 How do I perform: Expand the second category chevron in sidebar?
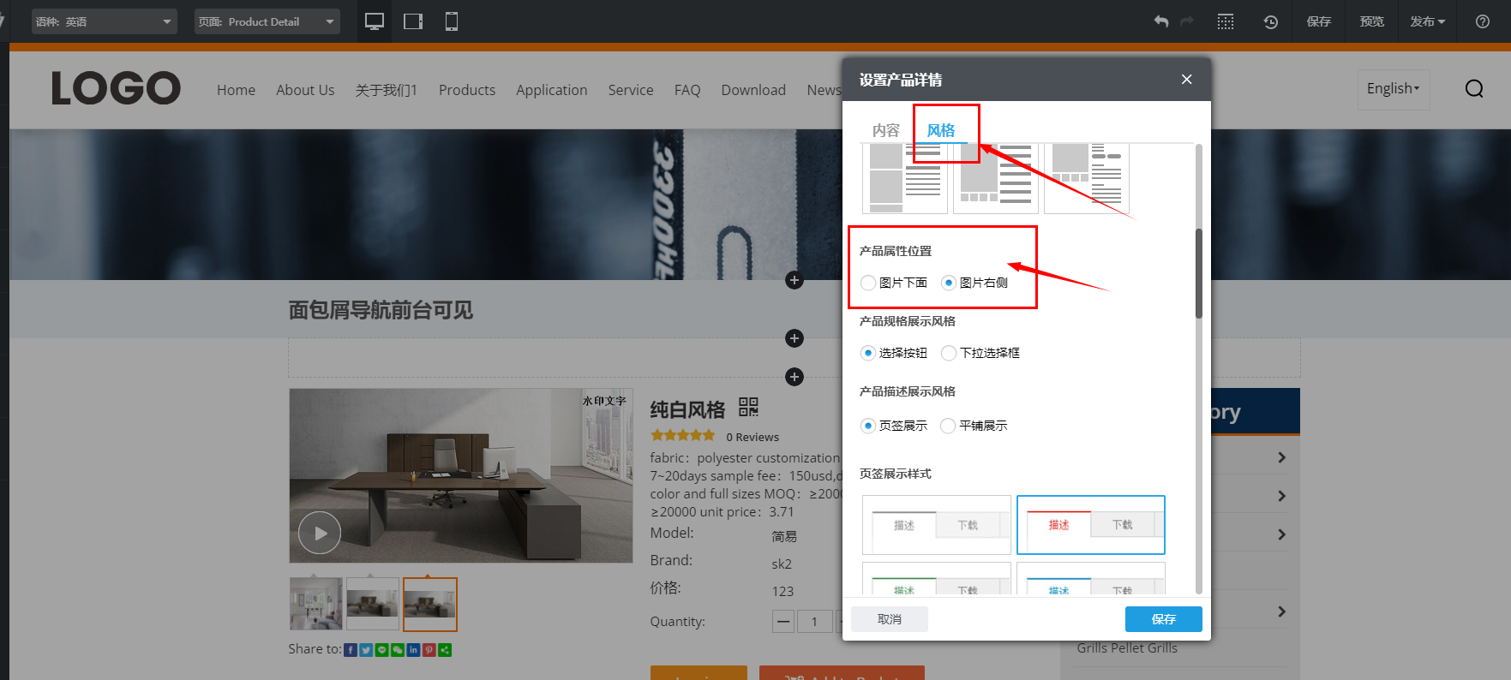point(1281,496)
